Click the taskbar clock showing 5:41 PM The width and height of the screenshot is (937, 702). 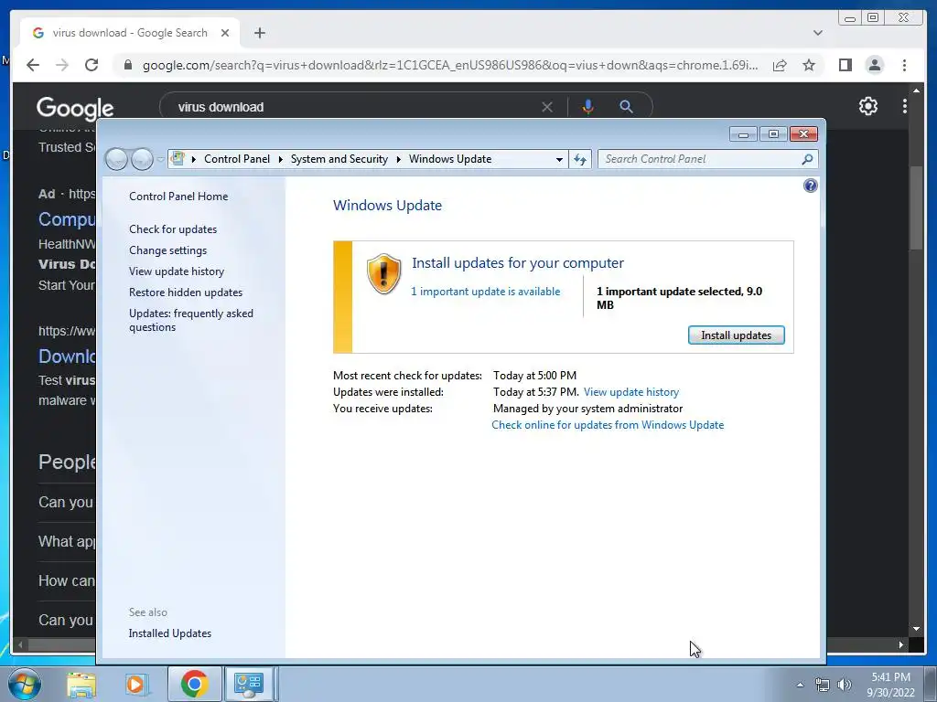(890, 677)
